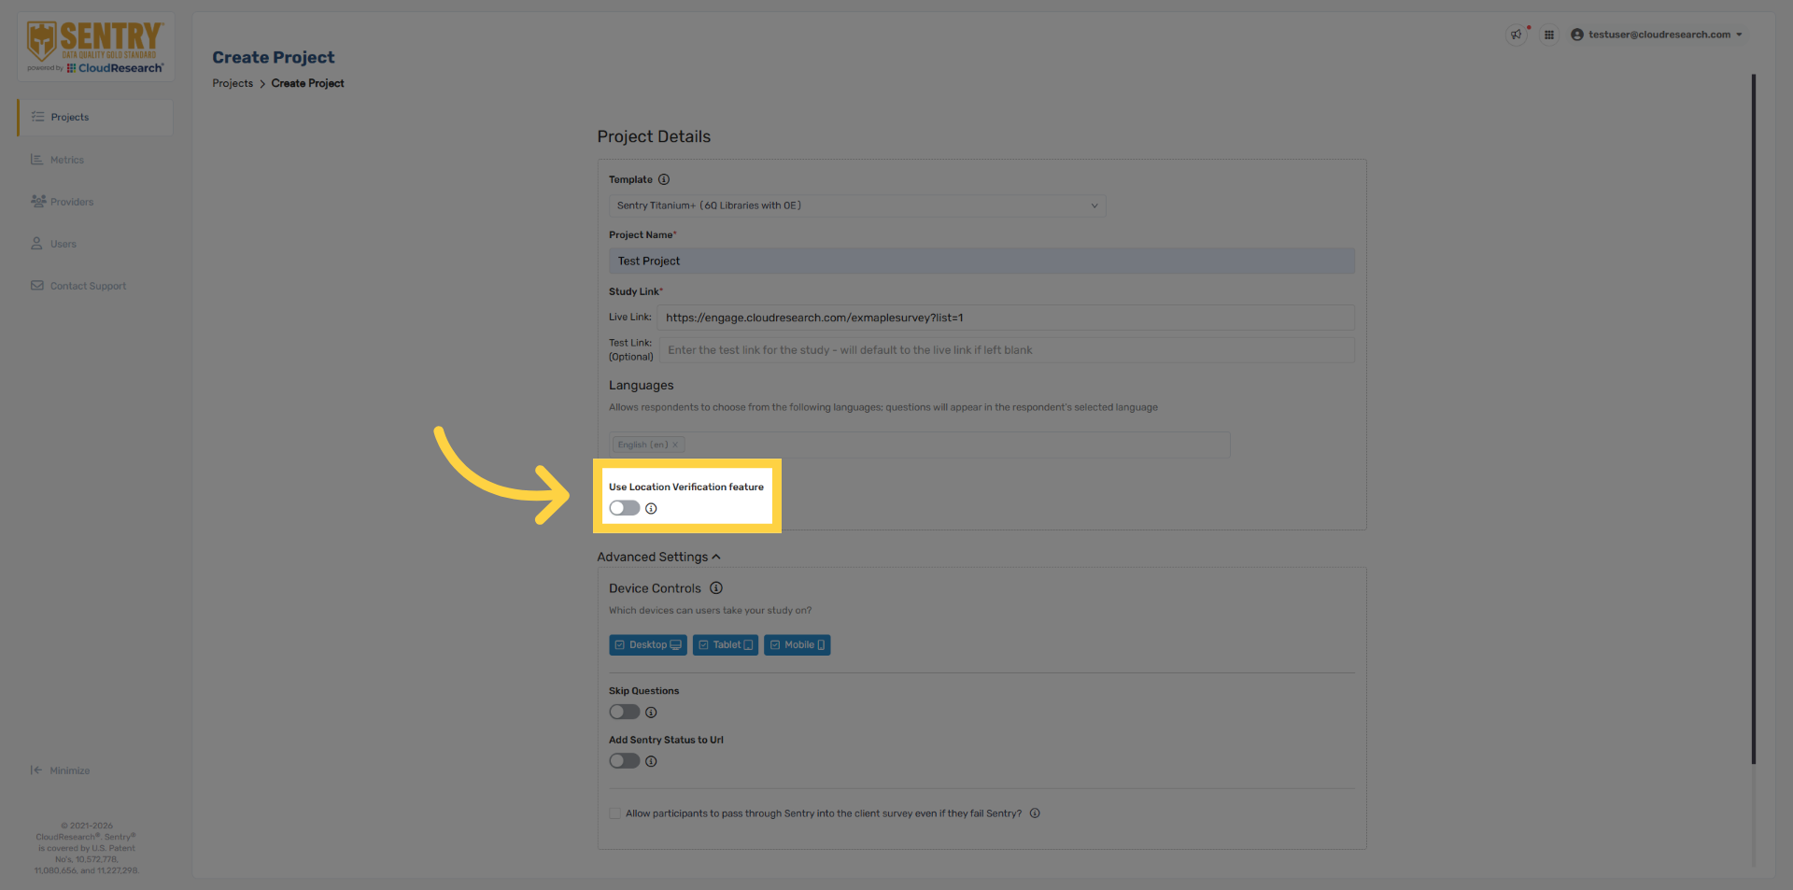Open the Users section in the sidebar
1793x890 pixels.
coord(37,244)
